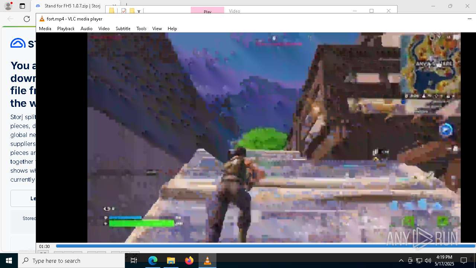Click the 01:30 elapsed time label
The image size is (476, 268).
45,246
